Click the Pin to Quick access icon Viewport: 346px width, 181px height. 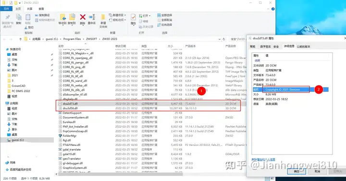(8, 17)
